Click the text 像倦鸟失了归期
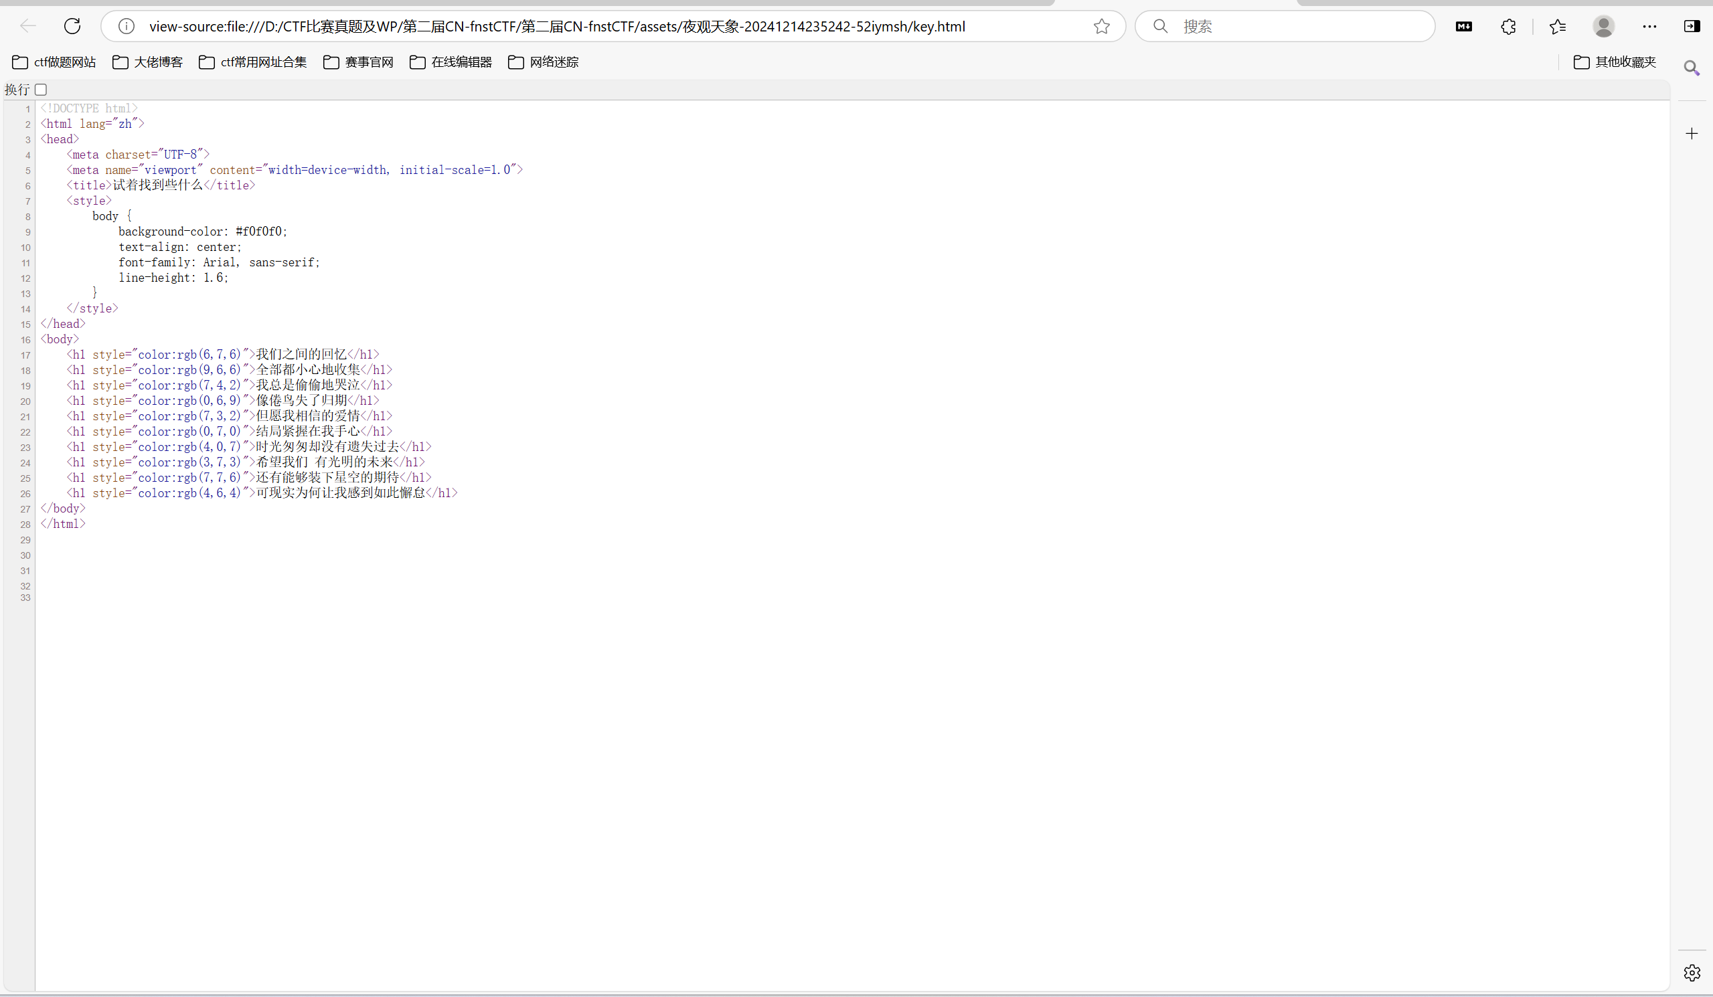The image size is (1713, 997). pos(301,400)
